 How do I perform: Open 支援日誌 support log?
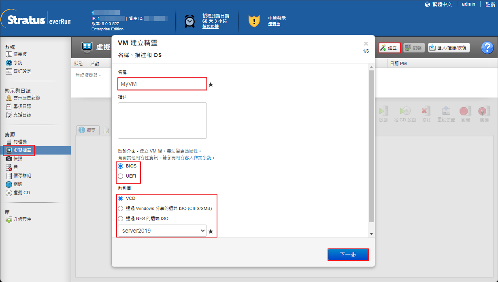coord(19,115)
